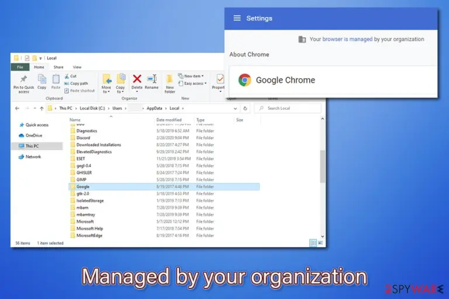Open the View ribbon tab

coord(77,67)
